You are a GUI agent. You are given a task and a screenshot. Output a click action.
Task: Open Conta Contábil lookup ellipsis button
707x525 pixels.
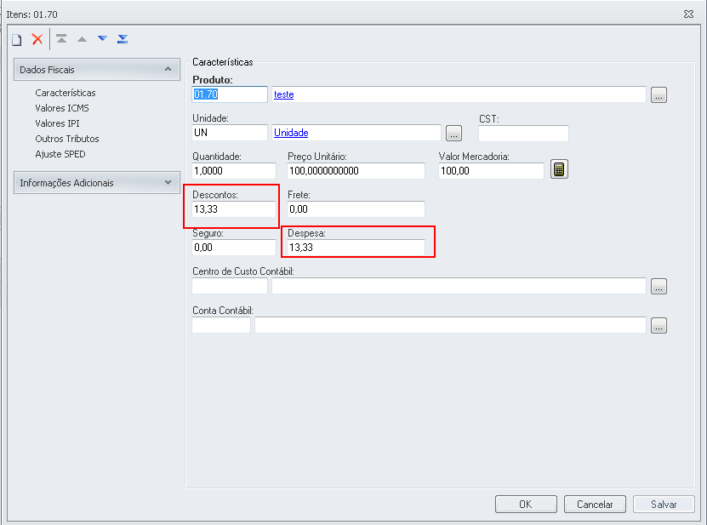[x=659, y=326]
